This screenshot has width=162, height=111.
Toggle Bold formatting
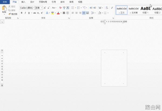(x=22, y=13)
